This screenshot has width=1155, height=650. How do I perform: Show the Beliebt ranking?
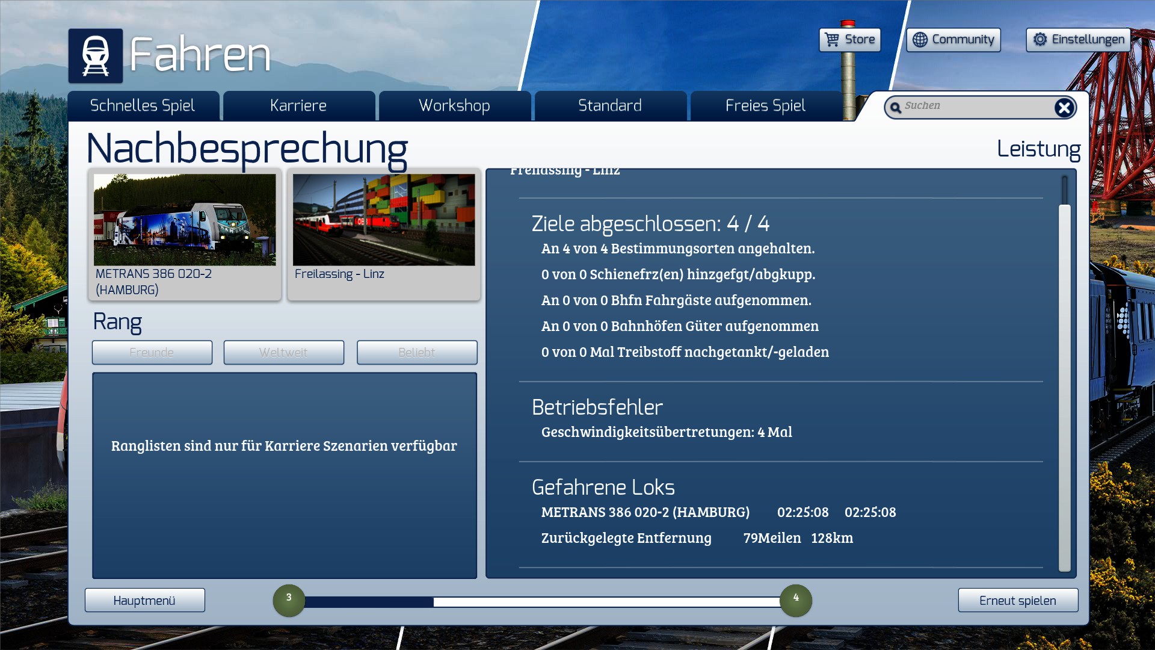click(x=416, y=353)
